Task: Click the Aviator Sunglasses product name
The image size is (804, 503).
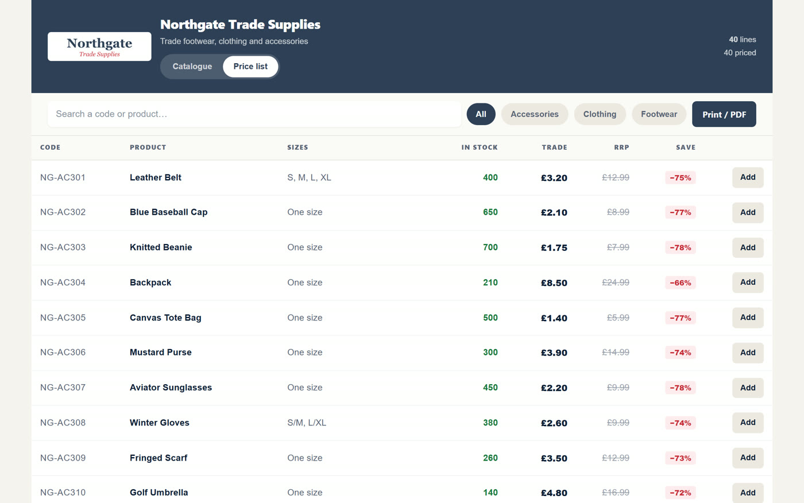Action: (x=171, y=388)
